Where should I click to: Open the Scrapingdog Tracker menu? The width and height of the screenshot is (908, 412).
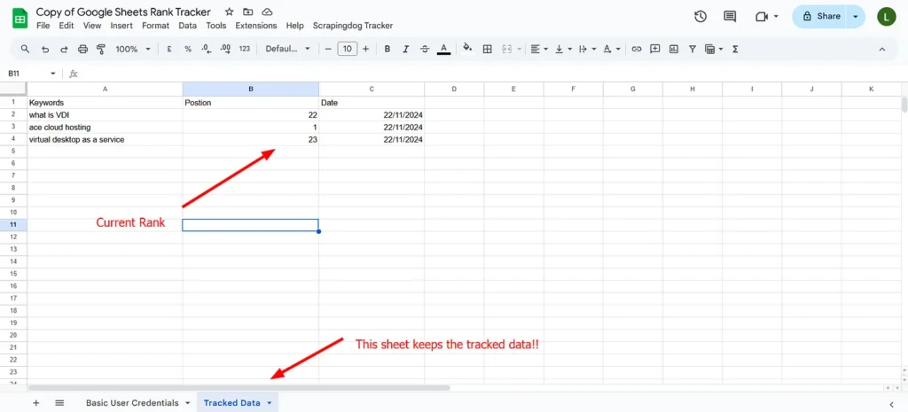tap(353, 26)
